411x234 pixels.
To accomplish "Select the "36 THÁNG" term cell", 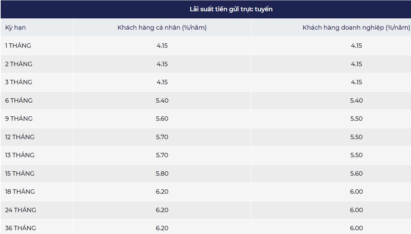I will pos(20,228).
